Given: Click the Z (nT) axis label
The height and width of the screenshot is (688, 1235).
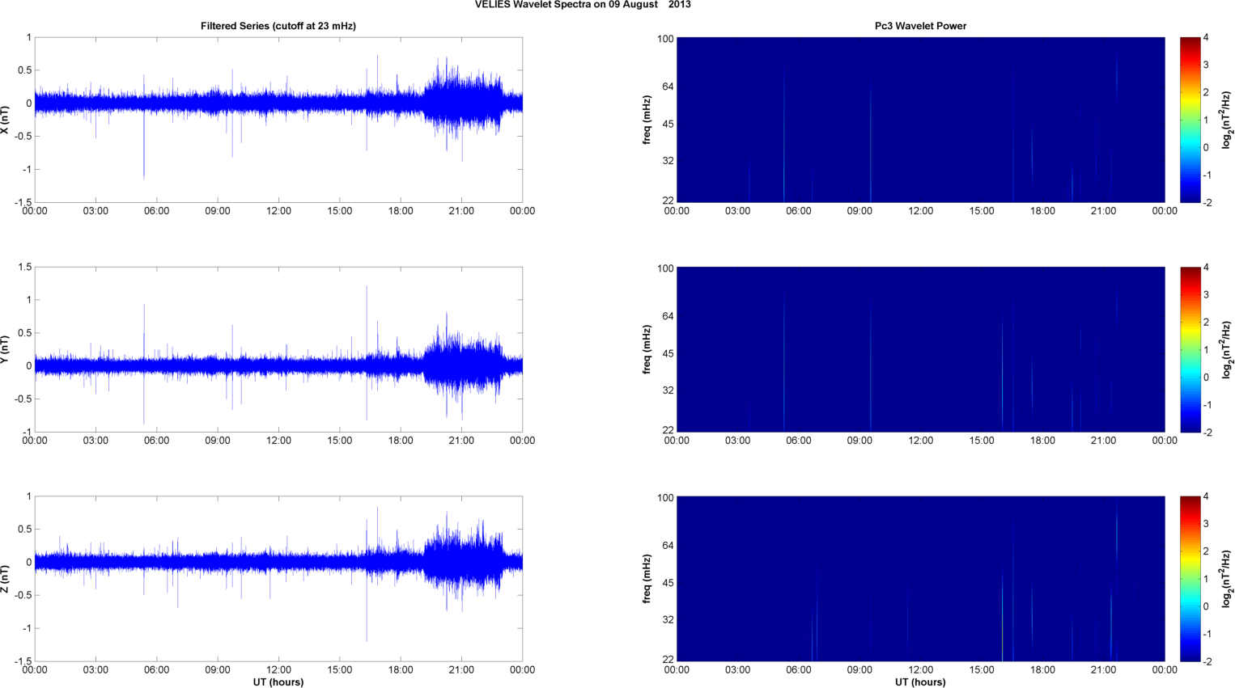Looking at the screenshot, I should pos(5,579).
